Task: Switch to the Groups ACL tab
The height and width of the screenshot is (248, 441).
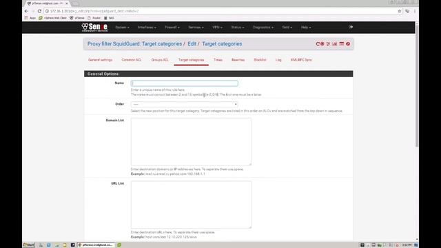Action: 160,60
